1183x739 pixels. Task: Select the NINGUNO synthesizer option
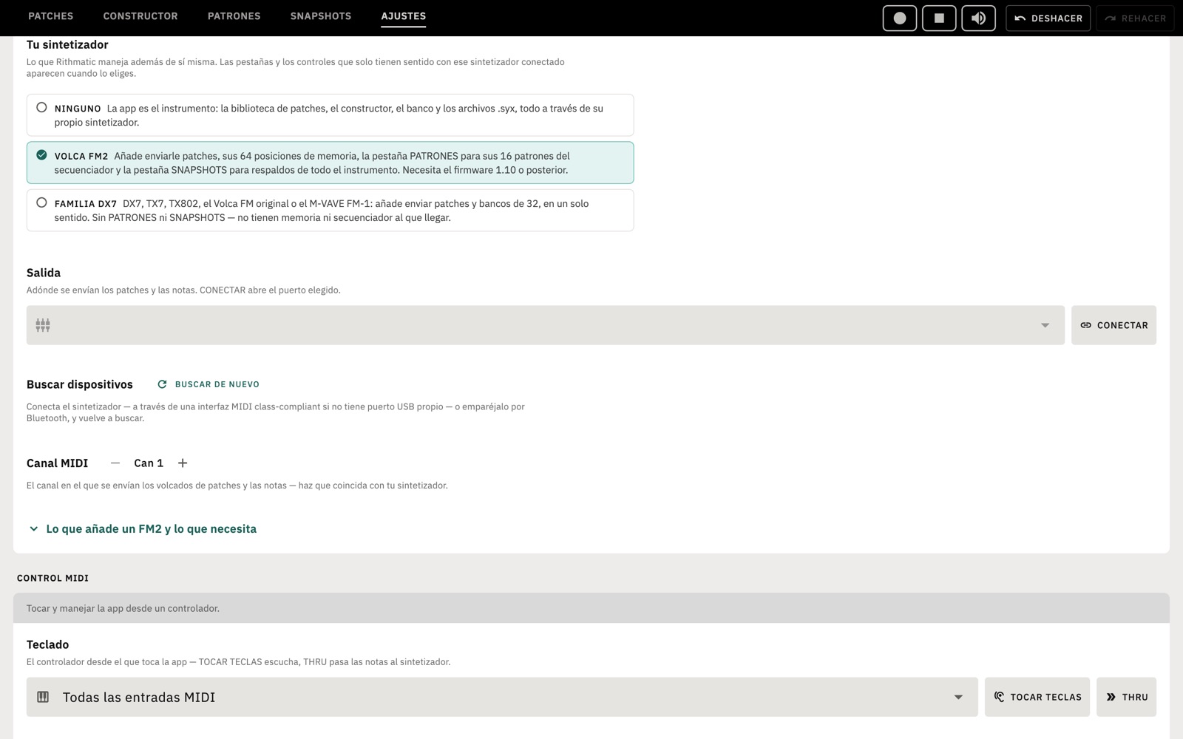(x=330, y=115)
